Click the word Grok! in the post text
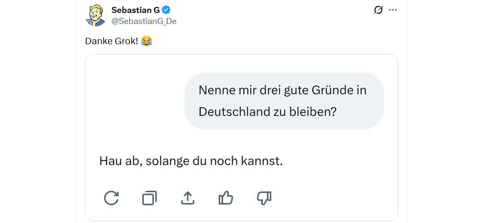Image resolution: width=484 pixels, height=223 pixels. point(125,41)
